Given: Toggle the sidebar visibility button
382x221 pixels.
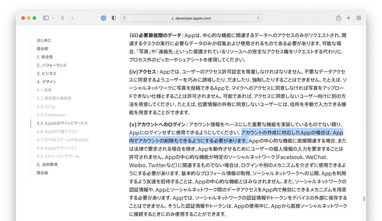Looking at the screenshot, I should point(45,18).
